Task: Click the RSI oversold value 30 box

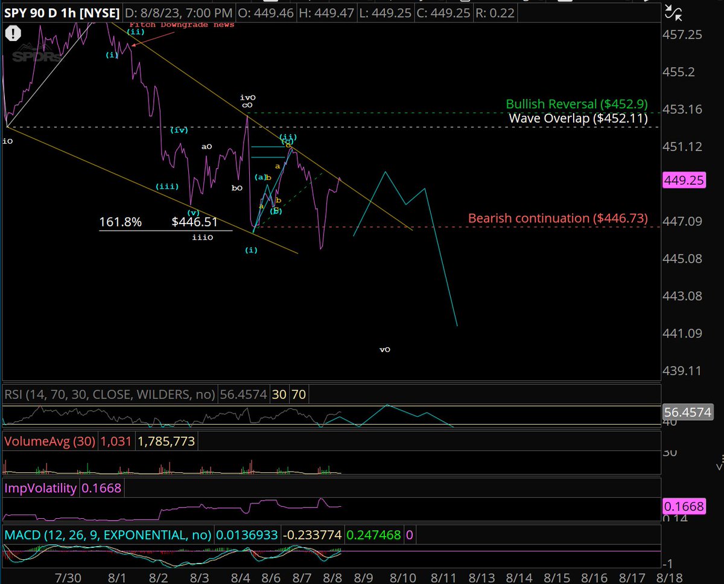Action: tap(279, 394)
